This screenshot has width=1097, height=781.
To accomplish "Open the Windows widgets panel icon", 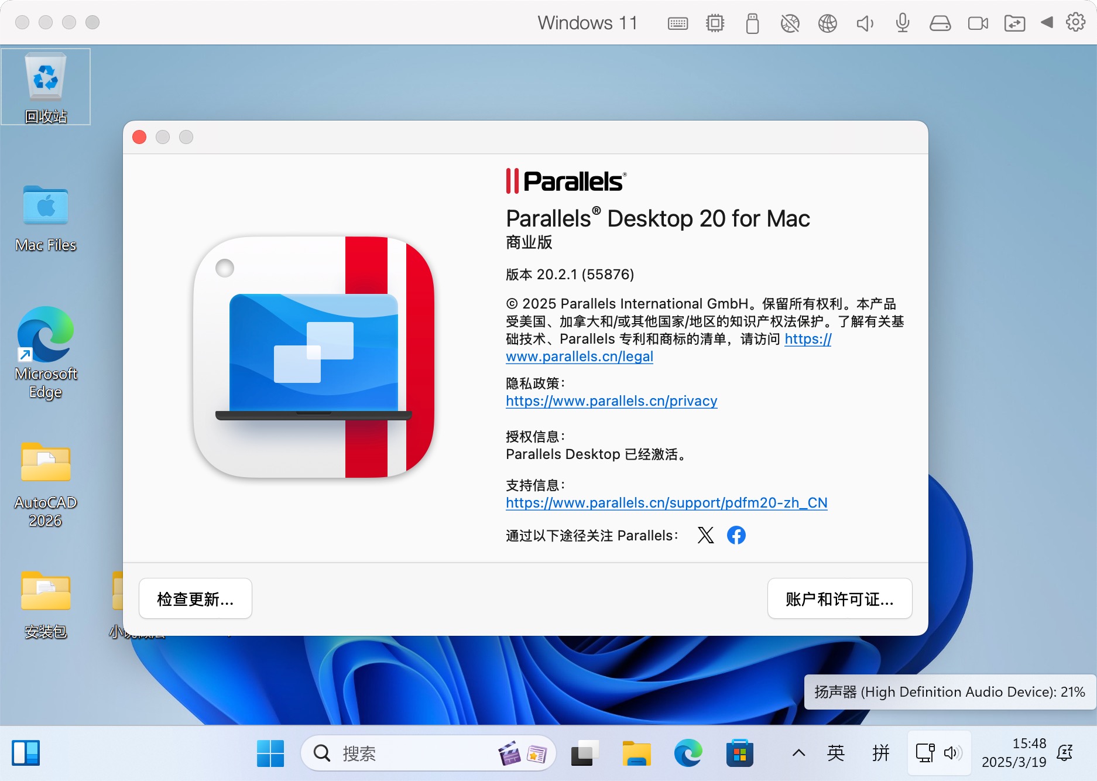I will tap(26, 753).
